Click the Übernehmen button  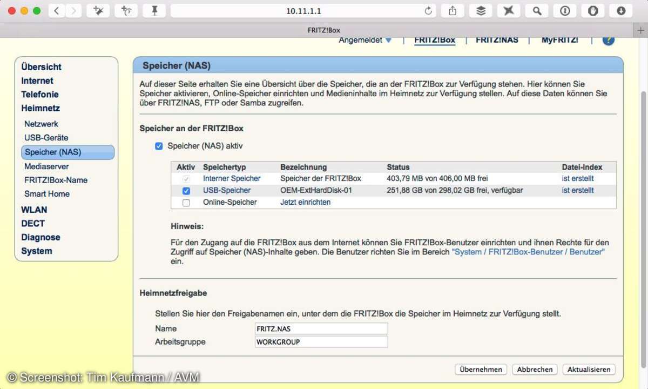click(x=481, y=370)
